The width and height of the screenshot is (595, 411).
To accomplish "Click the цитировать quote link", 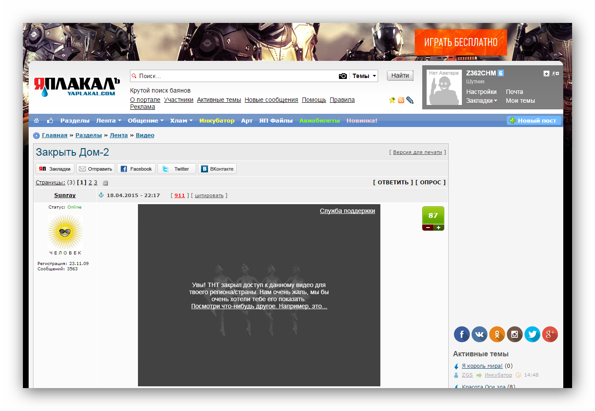I will [x=209, y=195].
